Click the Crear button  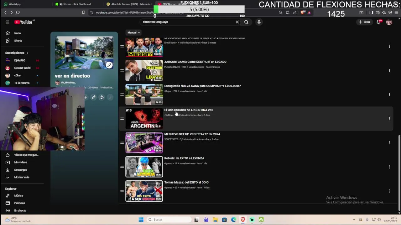365,22
